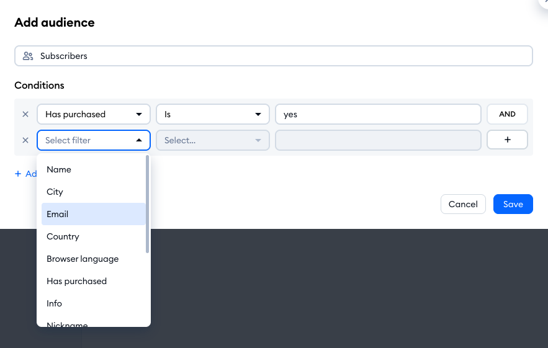Select the Email filter option
This screenshot has width=548, height=348.
click(x=58, y=214)
